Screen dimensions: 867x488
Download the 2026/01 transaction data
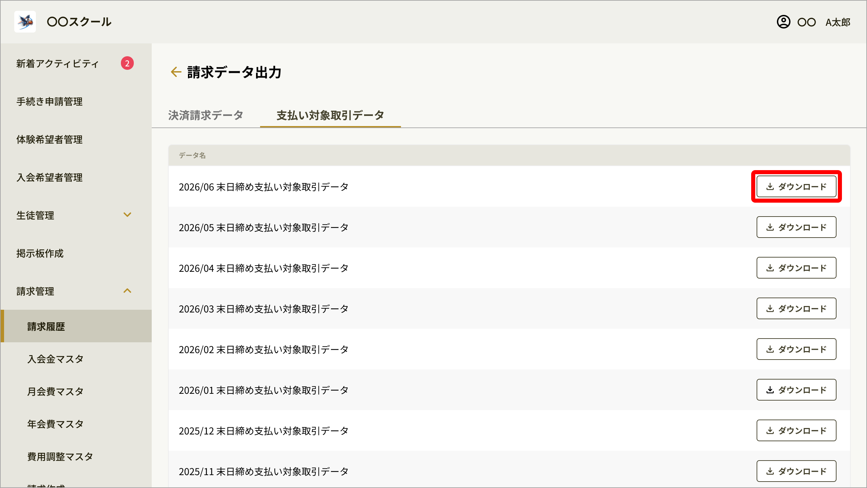pos(796,390)
